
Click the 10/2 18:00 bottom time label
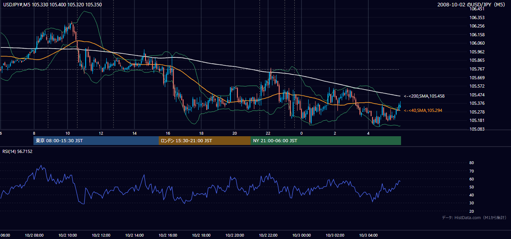201,235
